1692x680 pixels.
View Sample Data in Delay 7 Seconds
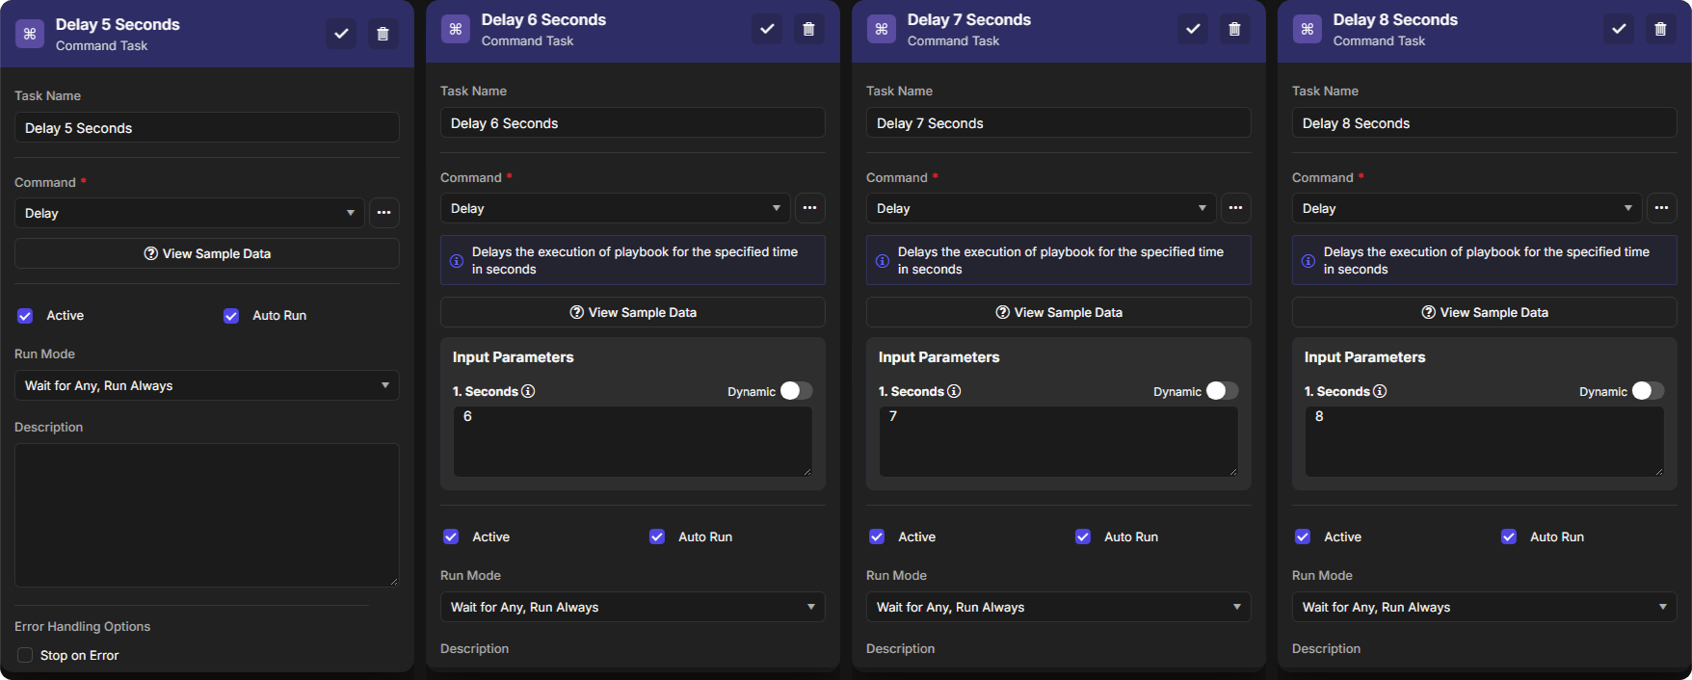1059,312
